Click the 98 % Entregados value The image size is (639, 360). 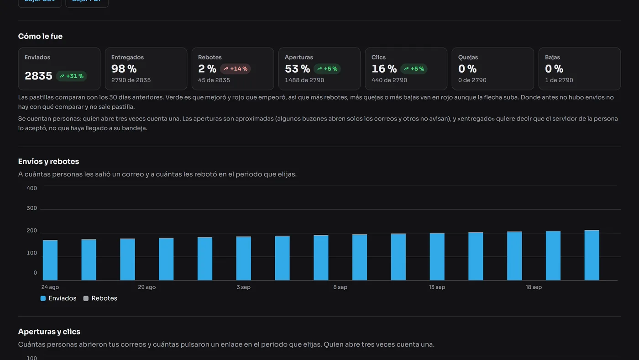[124, 69]
